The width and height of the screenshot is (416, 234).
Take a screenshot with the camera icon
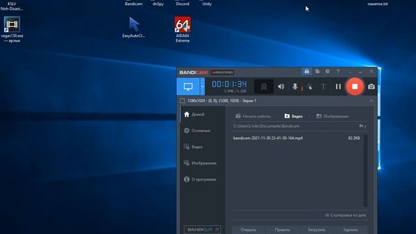371,86
